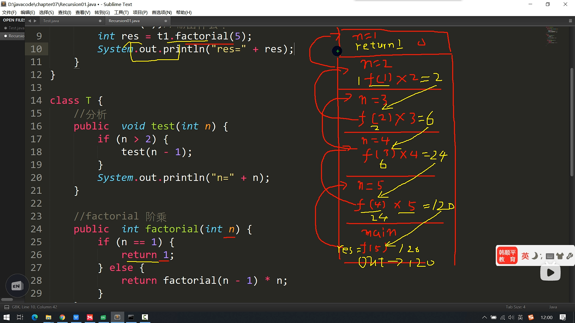Open the 工具(T) menu

pos(121,12)
